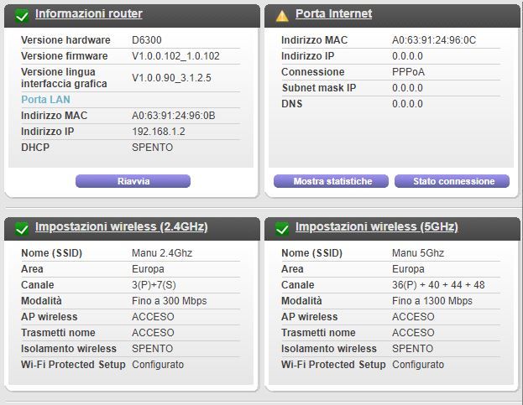Click the firmware version value V1.0.0.102_1.0.102
The image size is (523, 405).
click(175, 56)
